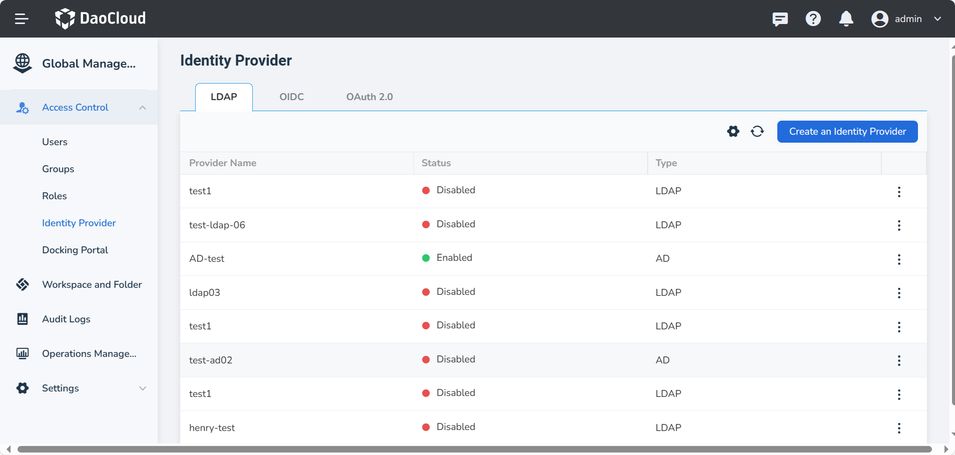Switch to the OAuth 2.0 tab
Viewport: 955px width, 455px height.
[369, 97]
